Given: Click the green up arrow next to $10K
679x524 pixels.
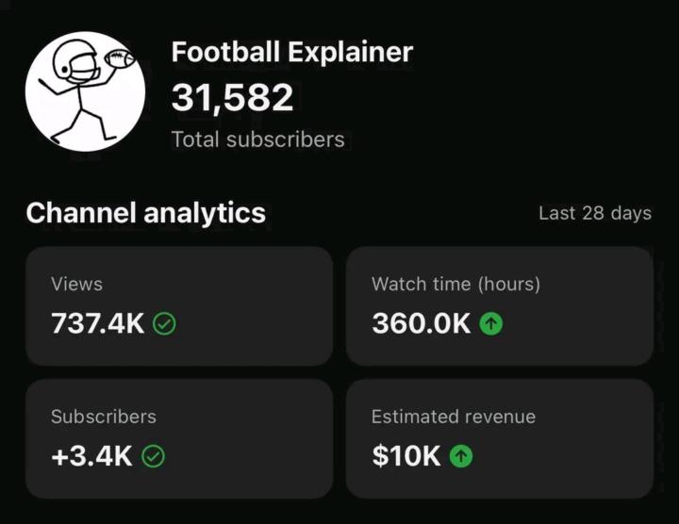Looking at the screenshot, I should click(x=460, y=457).
